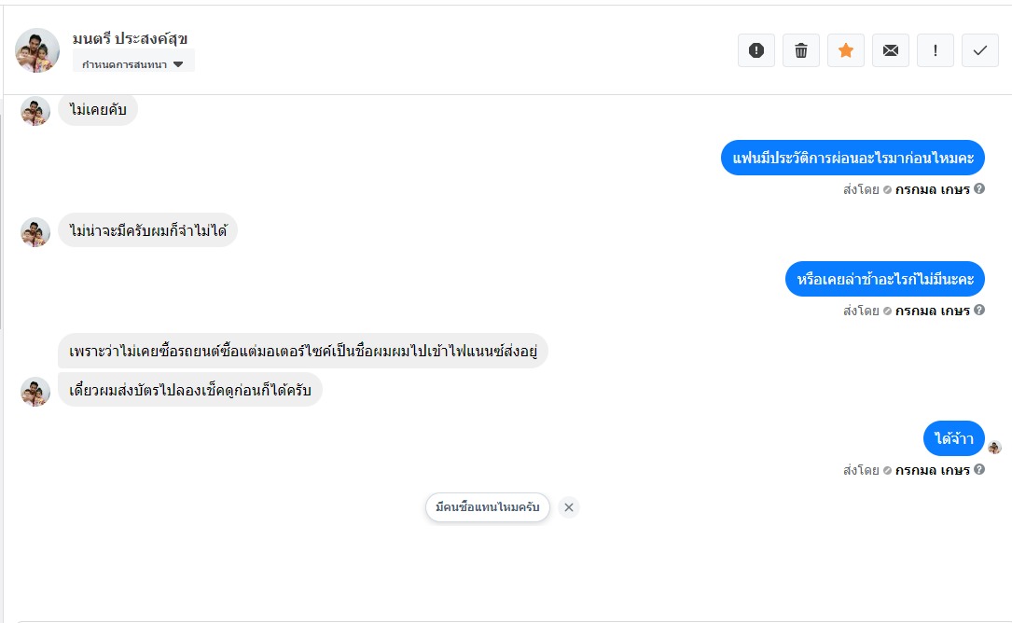The width and height of the screenshot is (1012, 623).
Task: Open contact name มนตรี ประสงค์สุข in header
Action: (x=131, y=39)
